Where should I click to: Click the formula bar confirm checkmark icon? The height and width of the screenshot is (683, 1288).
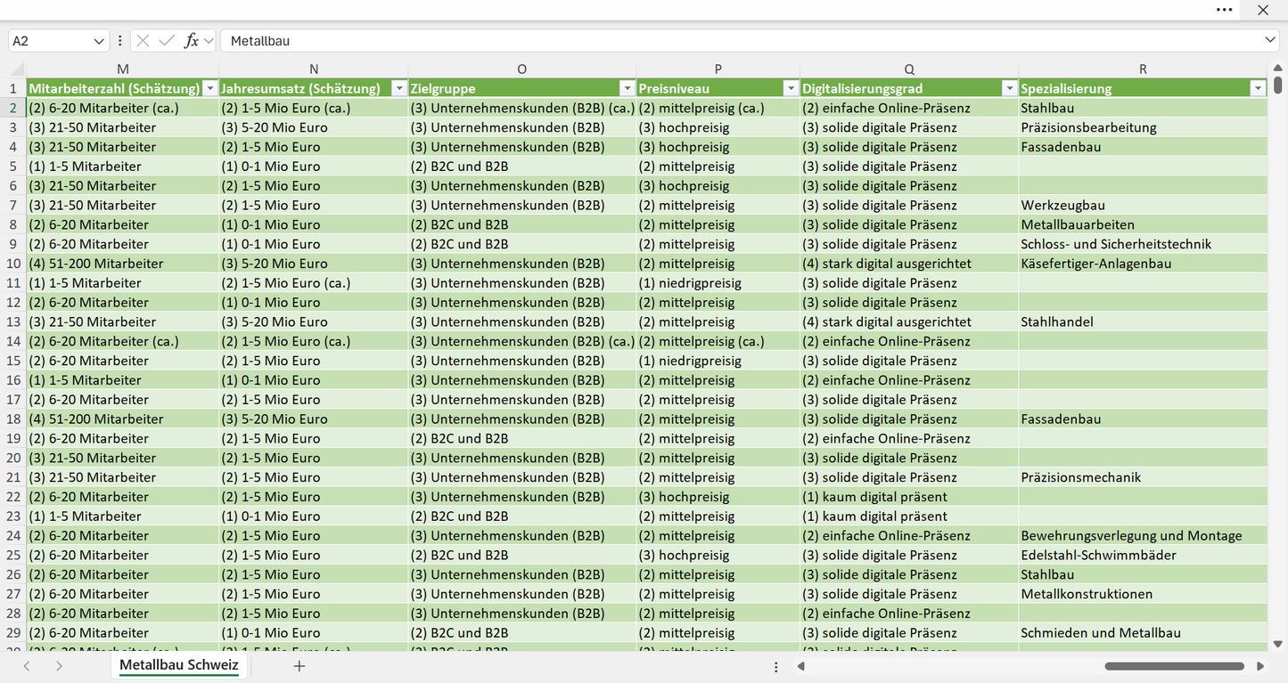point(167,41)
